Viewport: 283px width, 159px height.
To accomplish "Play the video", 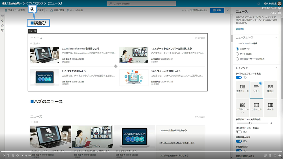I will 3,155.
